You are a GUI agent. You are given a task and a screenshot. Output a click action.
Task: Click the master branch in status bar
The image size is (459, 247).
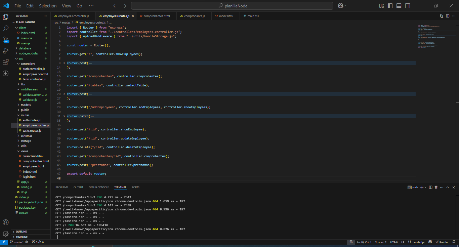(x=18, y=242)
